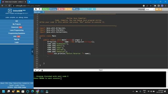Open File Explorer from the taskbar

[x=18, y=91]
